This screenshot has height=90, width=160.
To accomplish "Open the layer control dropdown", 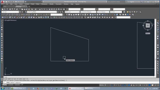I will [42, 12].
